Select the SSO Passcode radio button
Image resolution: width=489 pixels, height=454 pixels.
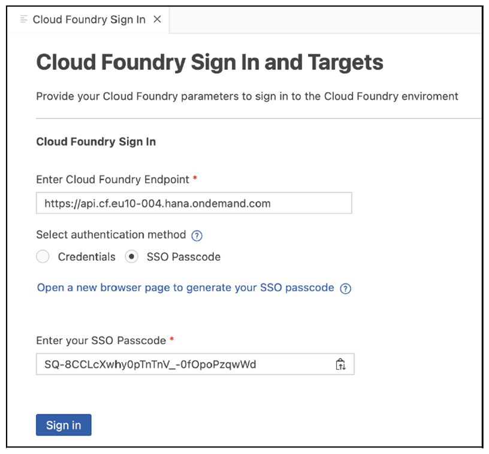(132, 257)
